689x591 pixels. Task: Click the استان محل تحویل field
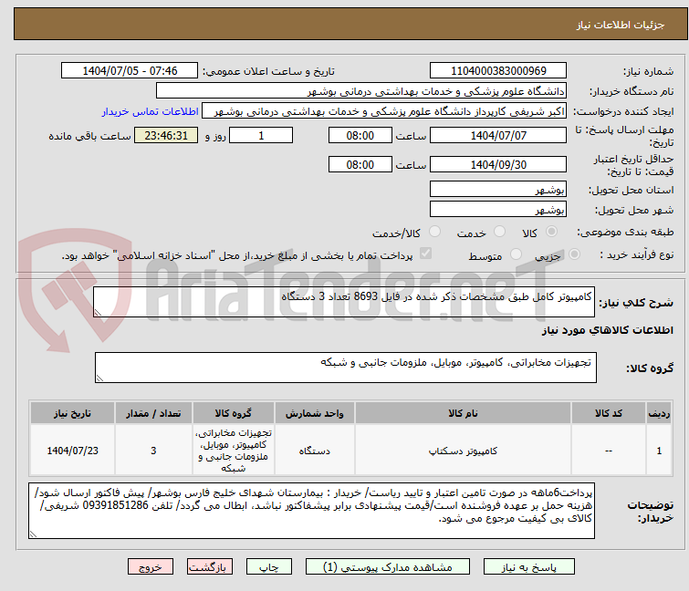coord(498,189)
